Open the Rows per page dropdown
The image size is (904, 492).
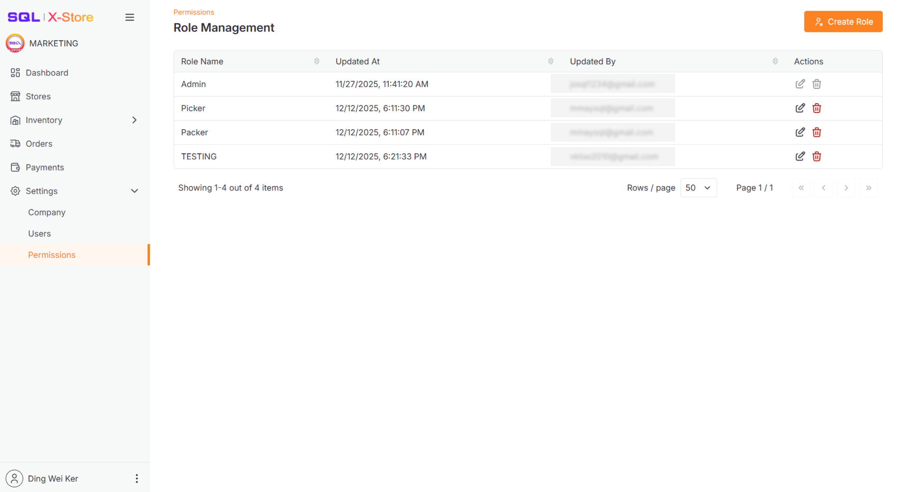point(699,188)
